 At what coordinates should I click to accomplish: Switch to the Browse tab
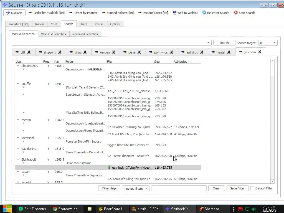pos(98,24)
